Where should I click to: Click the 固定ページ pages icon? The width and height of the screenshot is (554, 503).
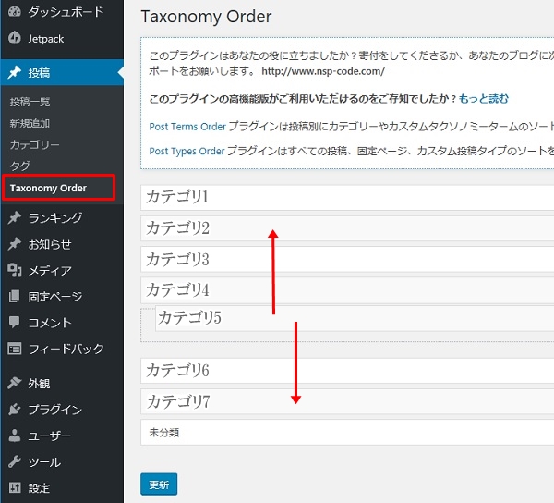pyautogui.click(x=15, y=297)
